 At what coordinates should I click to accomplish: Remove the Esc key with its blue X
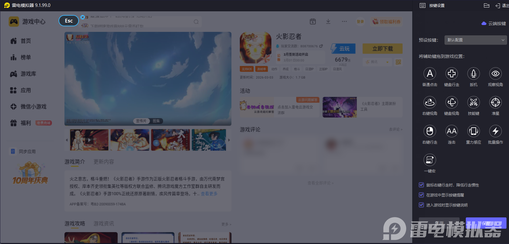[x=83, y=17]
